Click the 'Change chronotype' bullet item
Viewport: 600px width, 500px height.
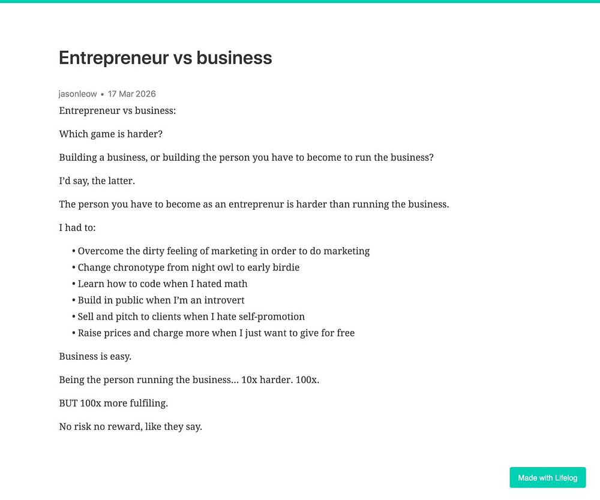(x=188, y=267)
